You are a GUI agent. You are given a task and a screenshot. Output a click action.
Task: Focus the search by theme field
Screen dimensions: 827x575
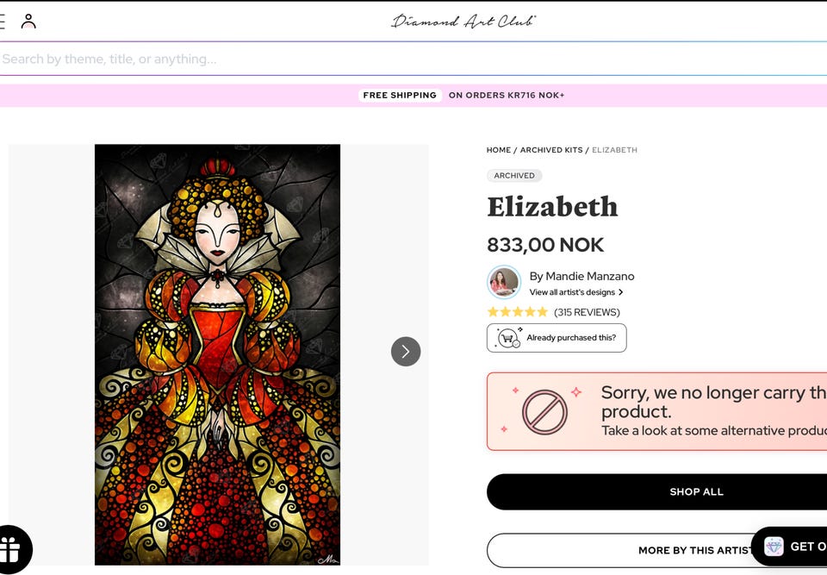pos(413,59)
